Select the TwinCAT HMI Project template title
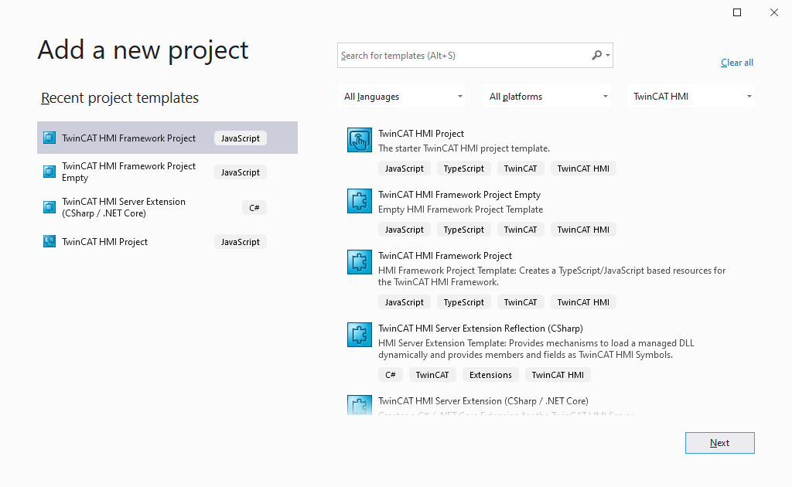This screenshot has width=792, height=487. pyautogui.click(x=422, y=134)
